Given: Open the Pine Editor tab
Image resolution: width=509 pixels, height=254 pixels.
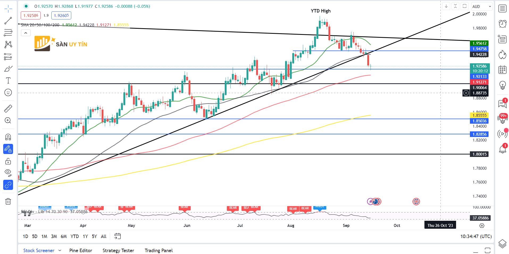Looking at the screenshot, I should pos(81,251).
